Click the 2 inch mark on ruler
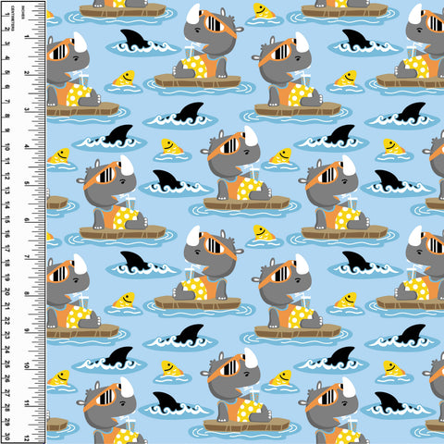This screenshot has height=444, width=444. point(27,73)
